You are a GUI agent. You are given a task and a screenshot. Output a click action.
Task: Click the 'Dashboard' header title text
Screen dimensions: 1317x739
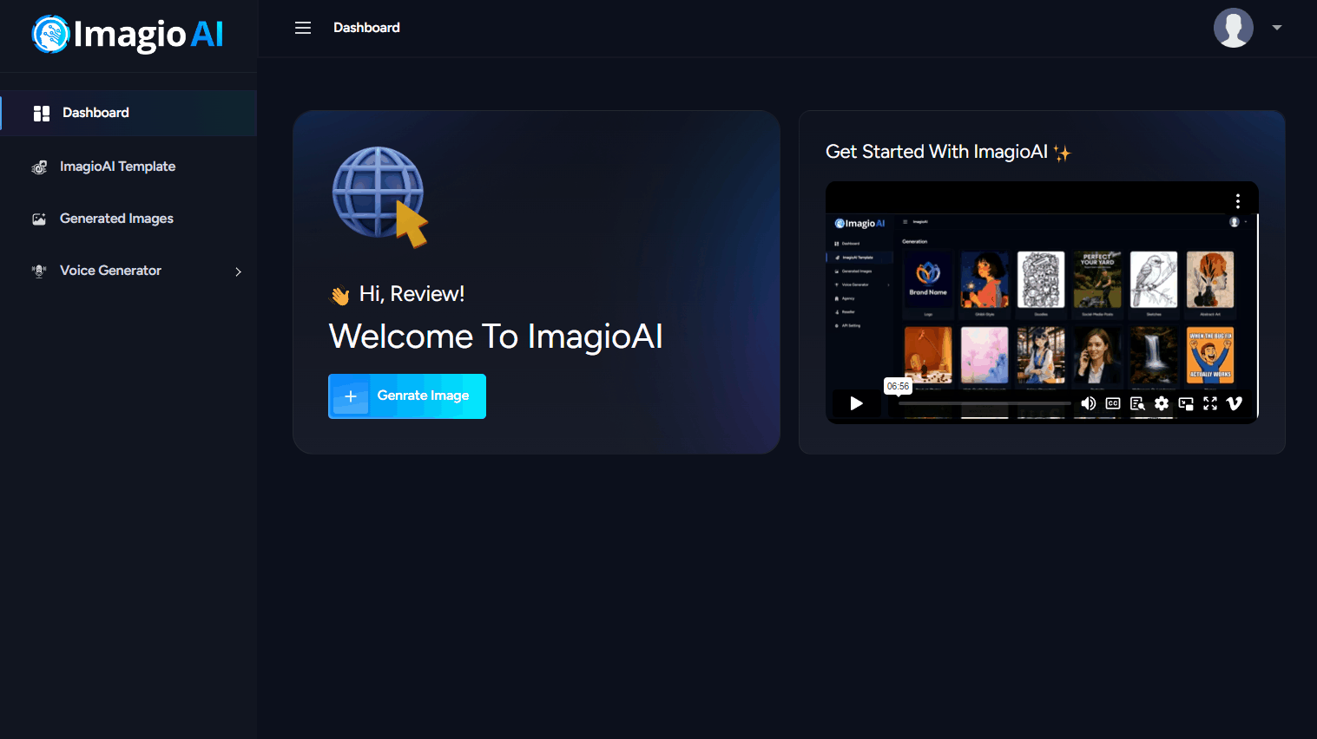(x=366, y=28)
